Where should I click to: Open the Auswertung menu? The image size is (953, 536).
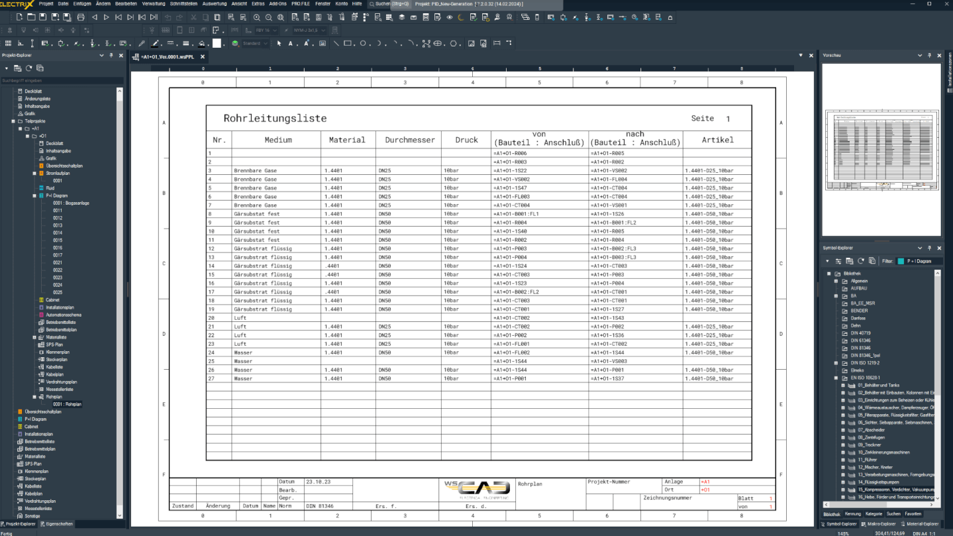(214, 4)
